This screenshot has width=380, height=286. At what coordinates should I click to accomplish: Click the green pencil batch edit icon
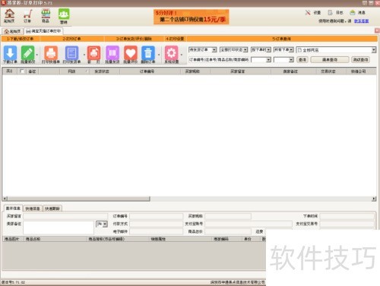click(27, 54)
